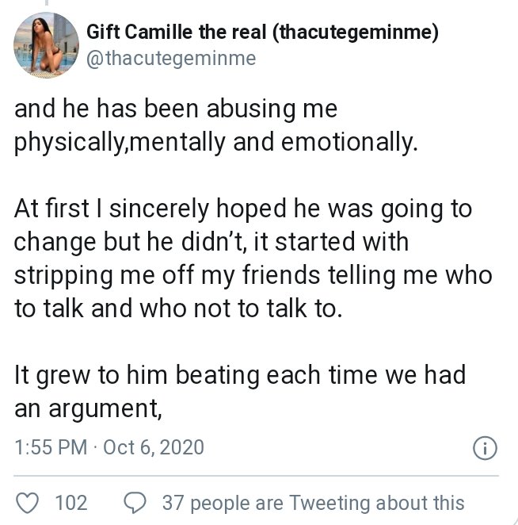Click the line starting 'At first I sincerely'
Viewport: 518px width, 525px height.
click(x=243, y=209)
